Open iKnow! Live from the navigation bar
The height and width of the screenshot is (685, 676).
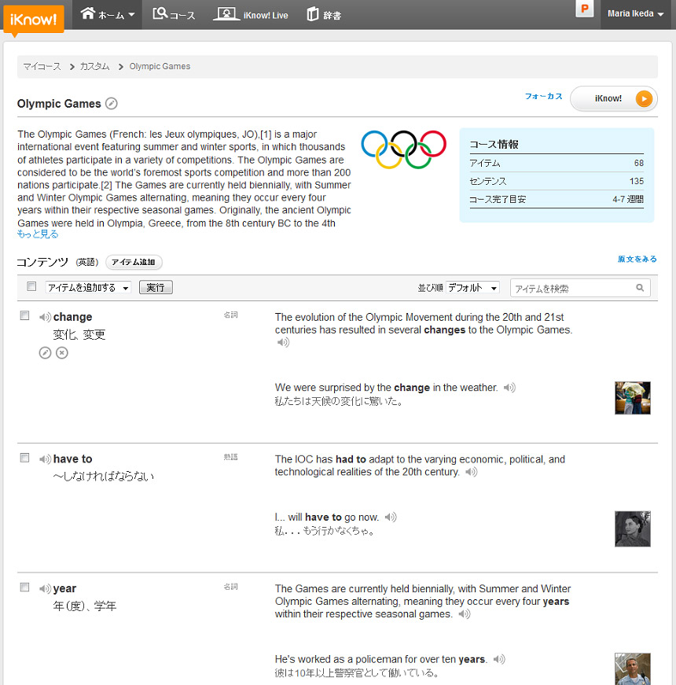[x=251, y=14]
